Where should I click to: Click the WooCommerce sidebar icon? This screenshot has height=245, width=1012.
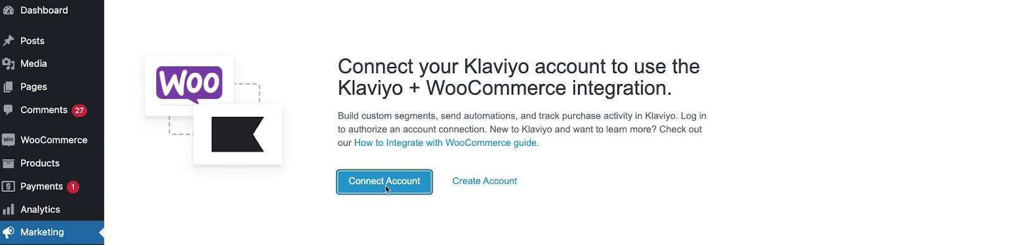[8, 140]
